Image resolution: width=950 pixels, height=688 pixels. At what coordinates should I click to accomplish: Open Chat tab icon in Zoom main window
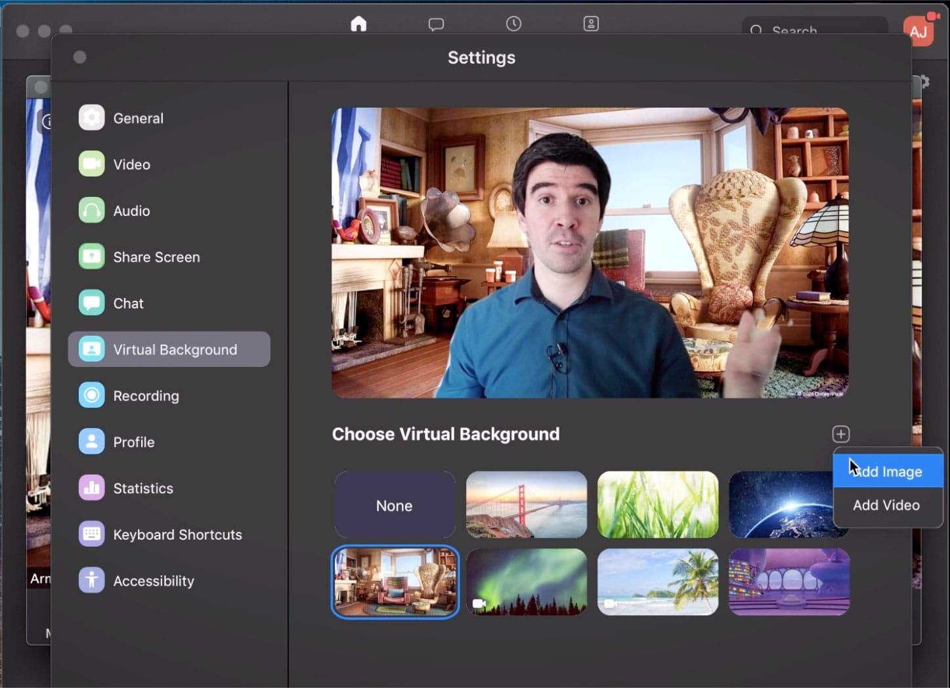(436, 24)
